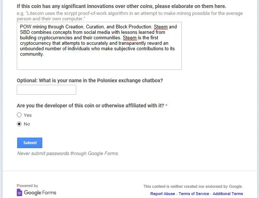The height and width of the screenshot is (198, 259).
Task: Open the Report Abuse link
Action: point(163,194)
